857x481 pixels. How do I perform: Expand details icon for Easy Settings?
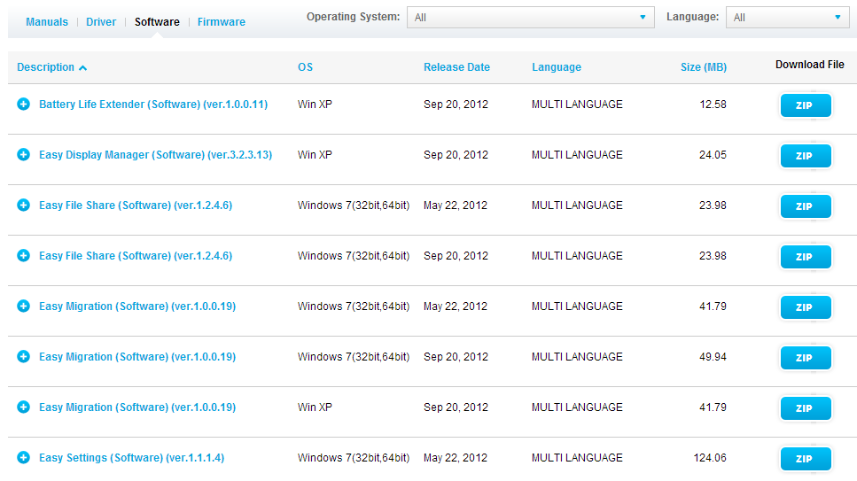click(x=23, y=458)
